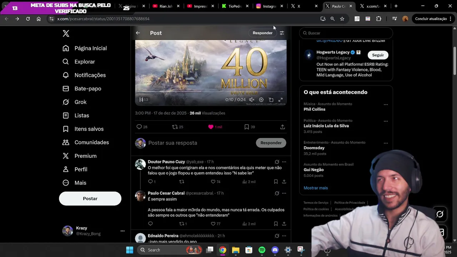The width and height of the screenshot is (457, 257).
Task: Click the Buscar search field
Action: click(346, 33)
